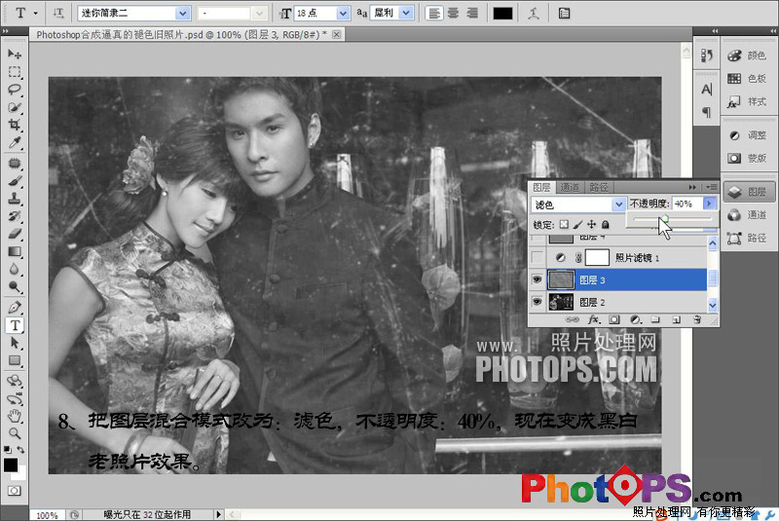This screenshot has width=779, height=521.
Task: Click the Add layer mask icon
Action: tap(614, 319)
